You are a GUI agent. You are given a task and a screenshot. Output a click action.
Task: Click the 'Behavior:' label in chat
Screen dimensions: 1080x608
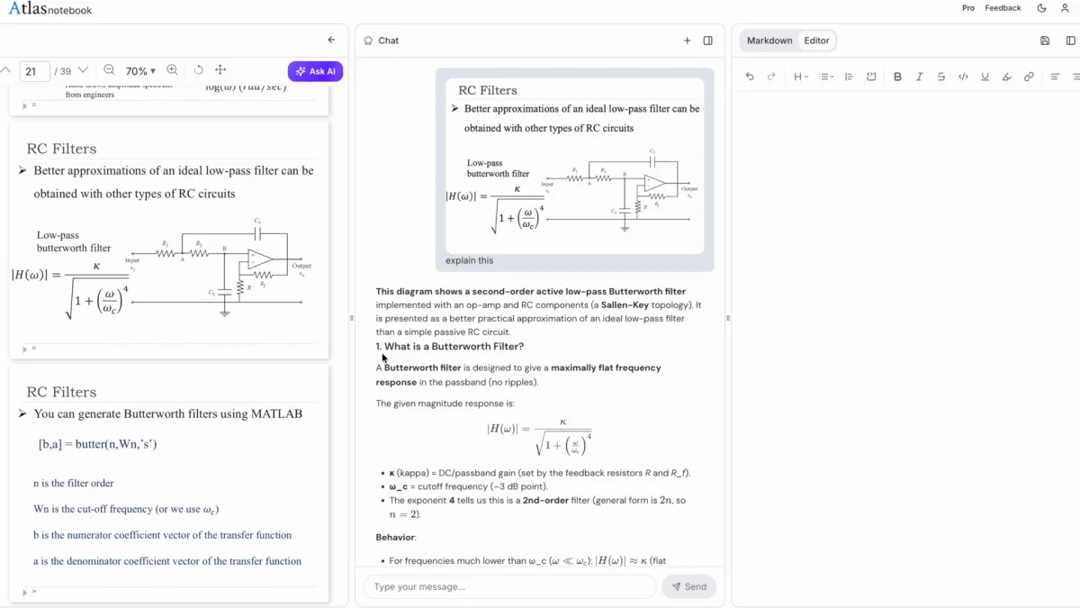[x=396, y=538]
